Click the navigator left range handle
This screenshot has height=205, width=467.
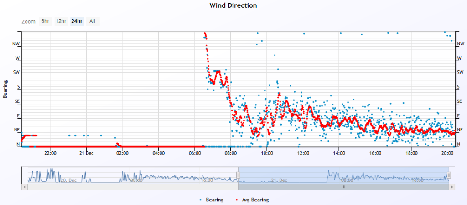point(238,175)
